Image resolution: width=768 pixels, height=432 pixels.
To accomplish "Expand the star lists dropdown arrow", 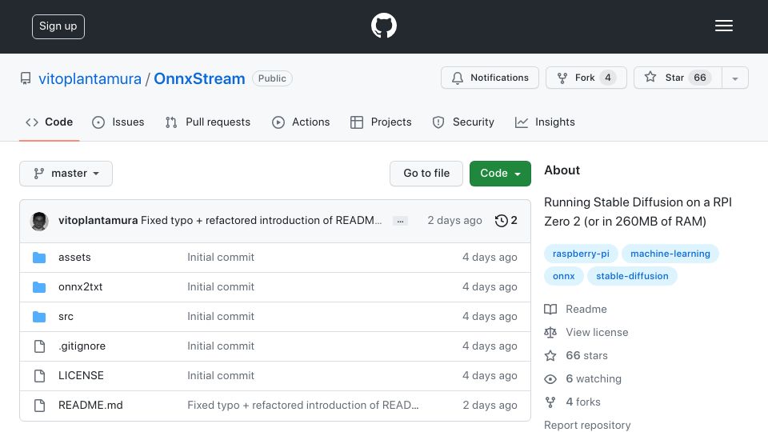I will pyautogui.click(x=734, y=78).
